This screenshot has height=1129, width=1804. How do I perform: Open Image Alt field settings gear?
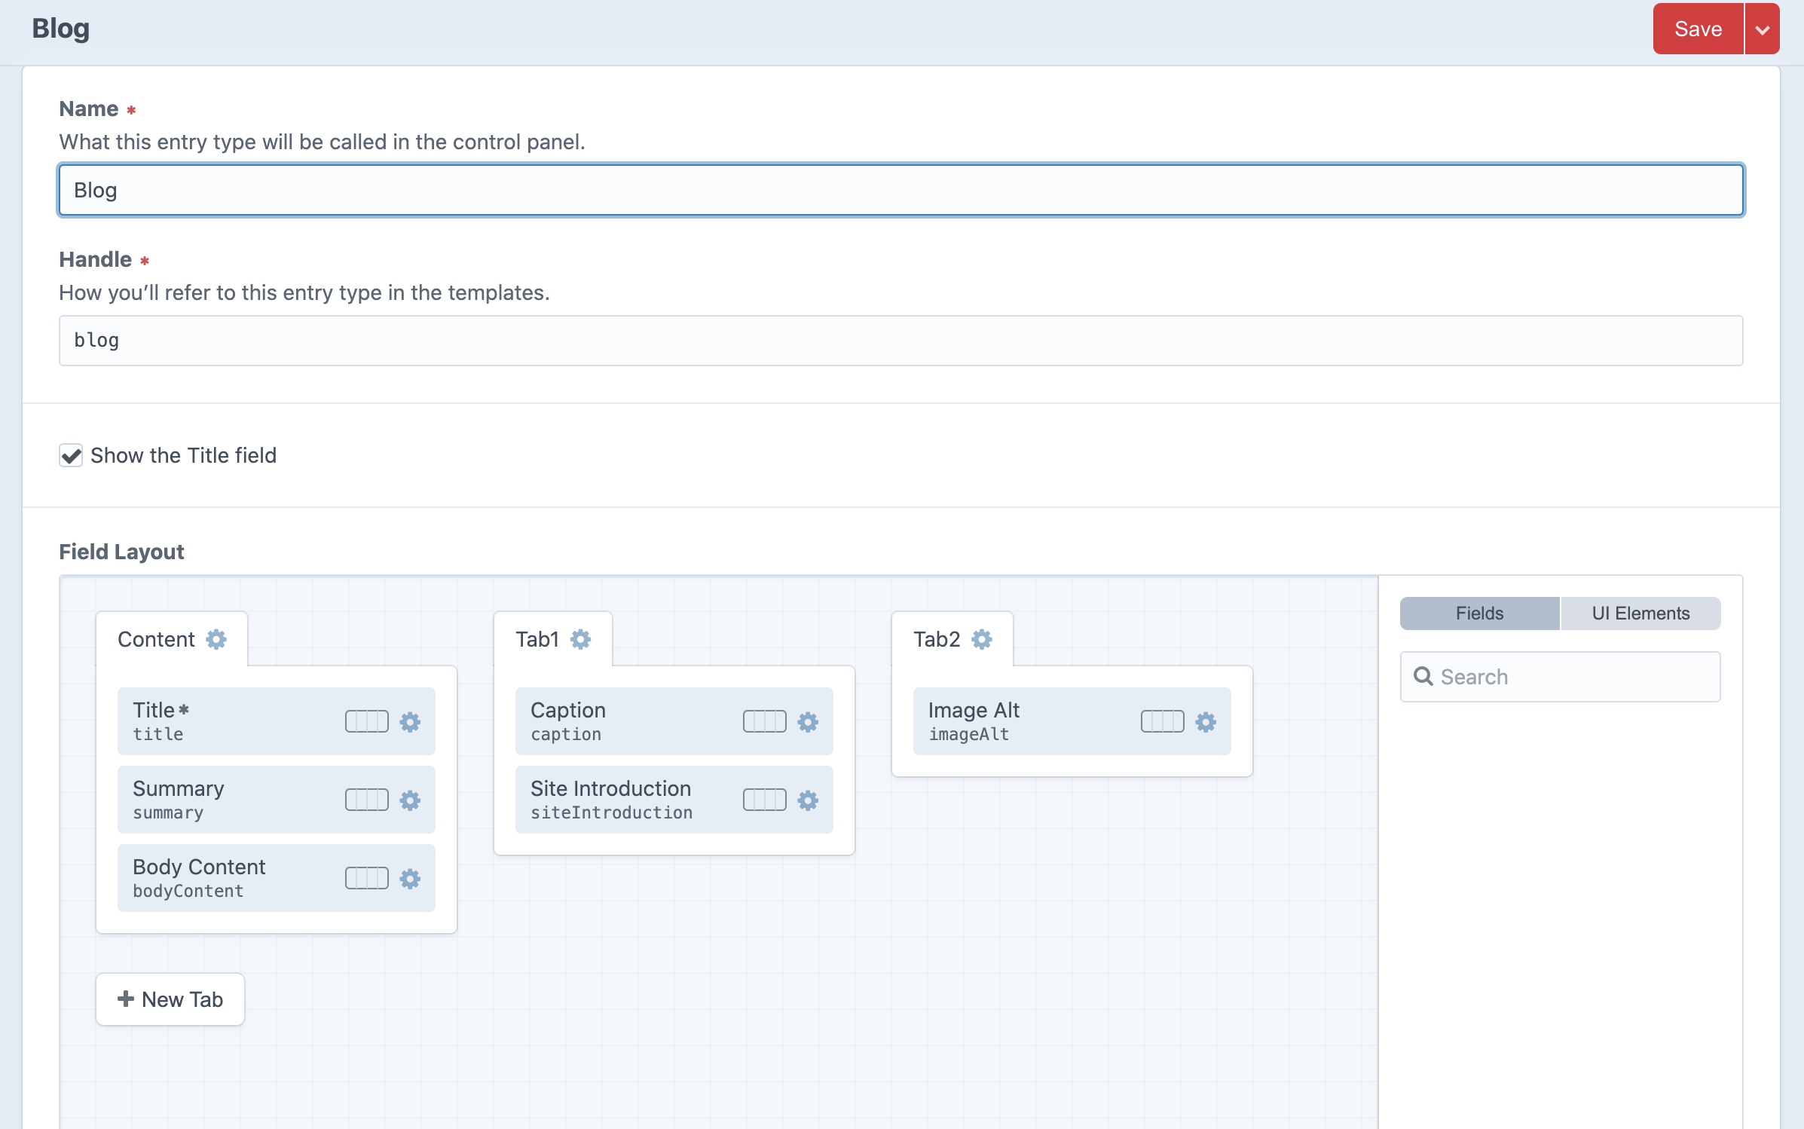pyautogui.click(x=1206, y=721)
